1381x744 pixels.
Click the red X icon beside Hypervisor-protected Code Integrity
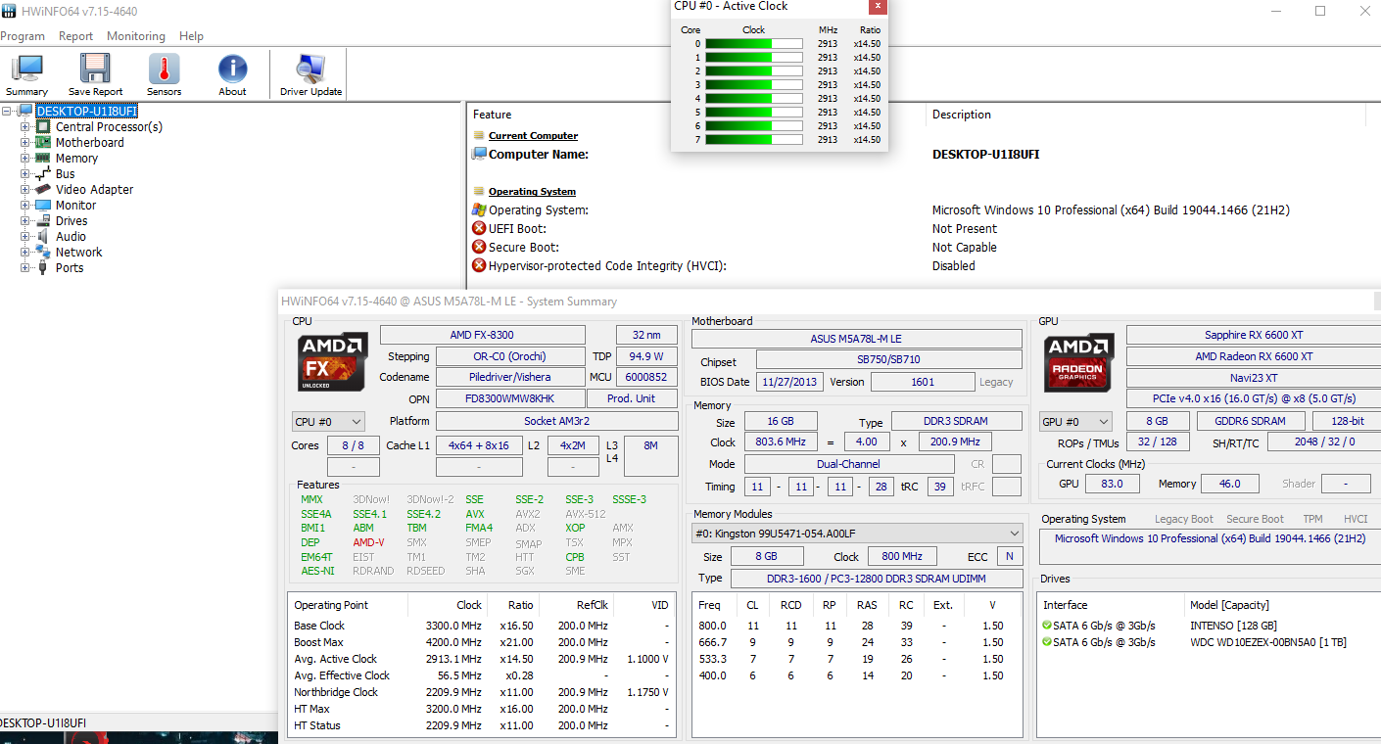pos(479,265)
